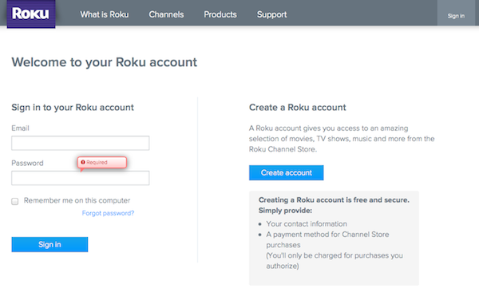The height and width of the screenshot is (300, 479).
Task: Click the Roku logo
Action: coord(31,14)
